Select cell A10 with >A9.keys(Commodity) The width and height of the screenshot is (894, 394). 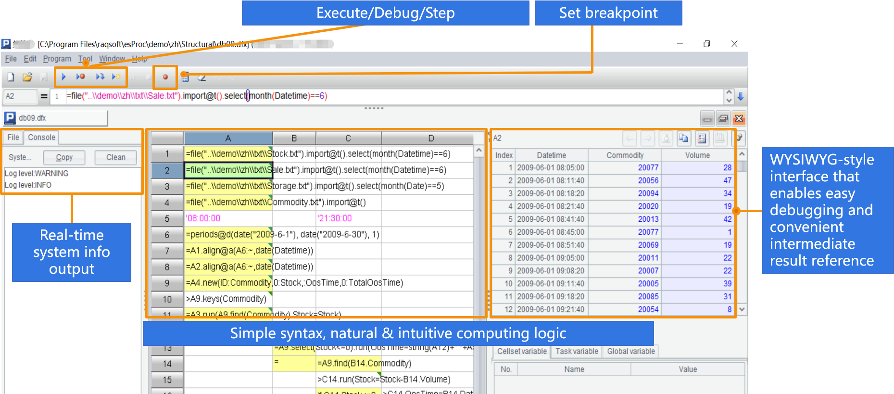coord(228,299)
